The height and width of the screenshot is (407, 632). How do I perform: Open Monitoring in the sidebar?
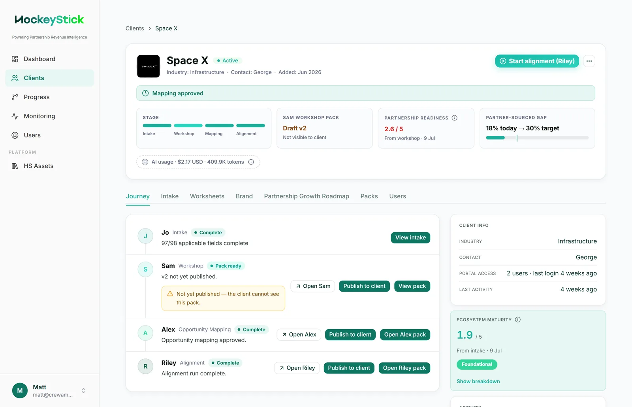pyautogui.click(x=50, y=116)
